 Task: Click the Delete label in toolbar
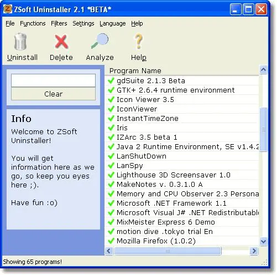(61, 58)
